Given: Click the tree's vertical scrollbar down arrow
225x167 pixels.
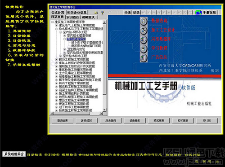Looking at the screenshot, I should coord(104,110).
